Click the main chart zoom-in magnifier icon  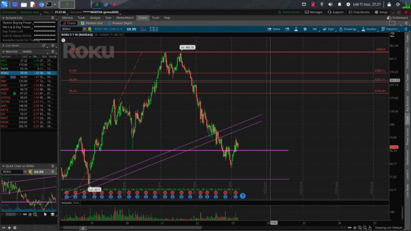coord(360,228)
